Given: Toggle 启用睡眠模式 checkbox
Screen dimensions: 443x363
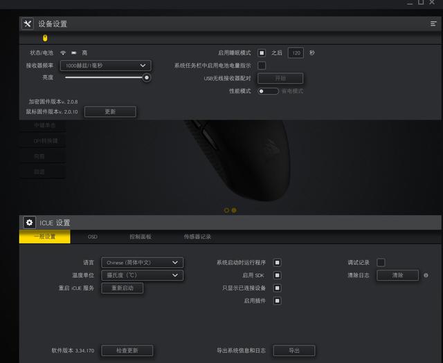Looking at the screenshot, I should (x=262, y=53).
